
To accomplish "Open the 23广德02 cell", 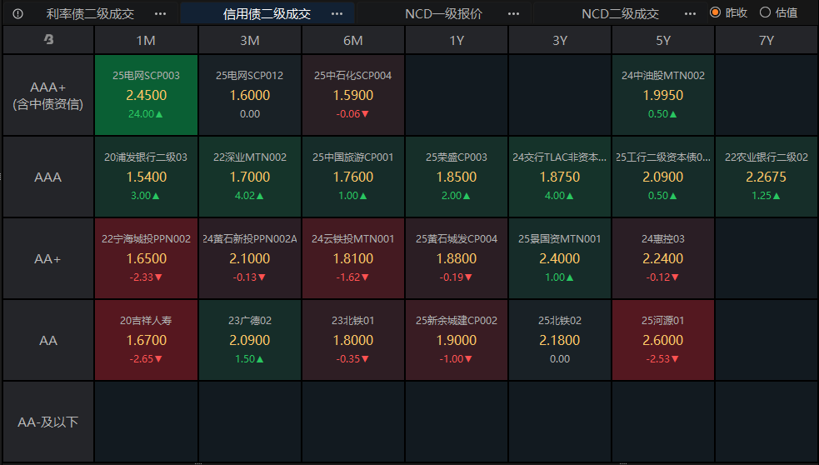I will (x=249, y=340).
